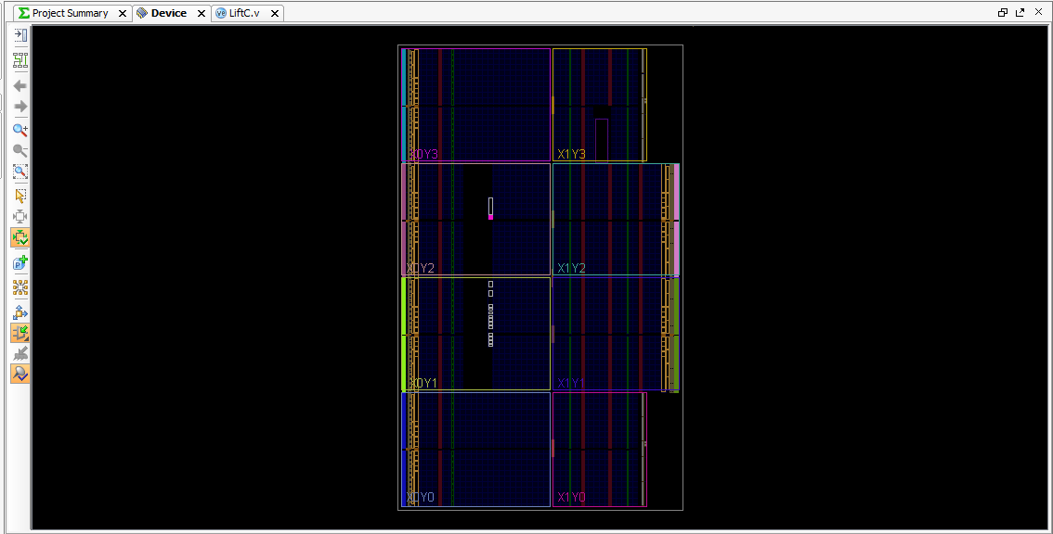Click the Fit Selection icon
The image size is (1053, 534).
(x=20, y=216)
